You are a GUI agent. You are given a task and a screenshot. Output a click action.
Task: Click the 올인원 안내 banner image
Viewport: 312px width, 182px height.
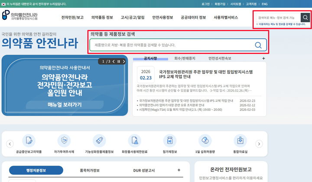click(x=65, y=85)
